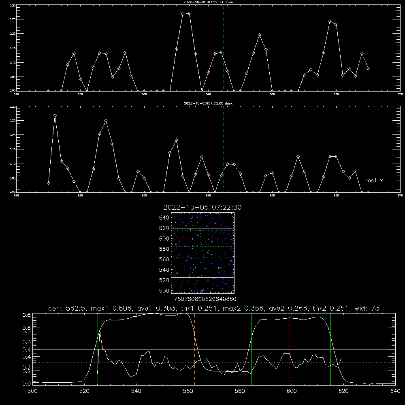The width and height of the screenshot is (405, 405).
Task: Select 'widt 73' in the stats header
Action: click(x=367, y=308)
